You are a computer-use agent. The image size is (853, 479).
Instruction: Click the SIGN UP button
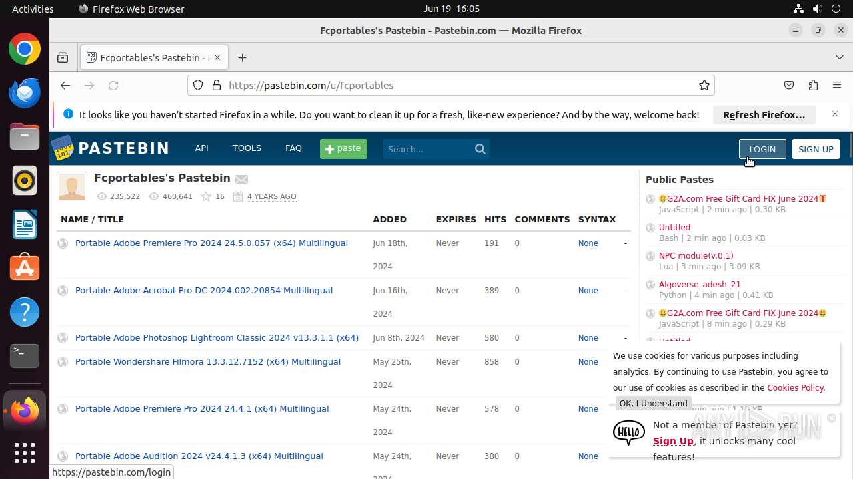tap(816, 149)
